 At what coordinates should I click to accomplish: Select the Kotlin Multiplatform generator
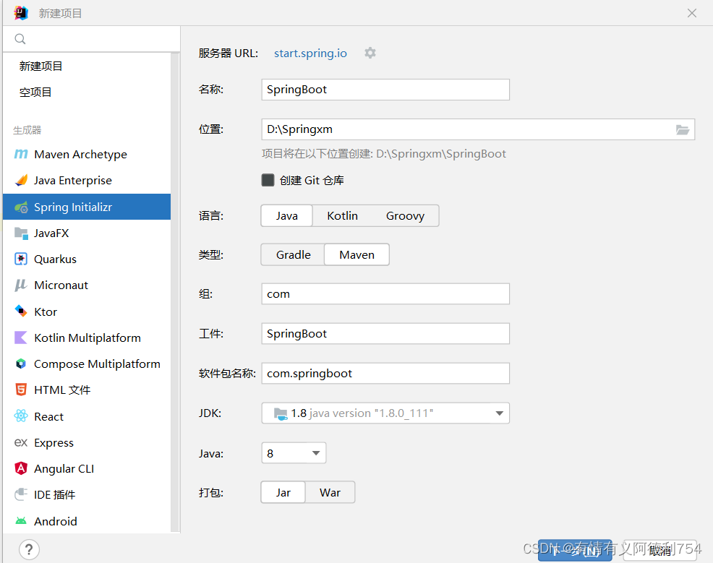point(86,338)
